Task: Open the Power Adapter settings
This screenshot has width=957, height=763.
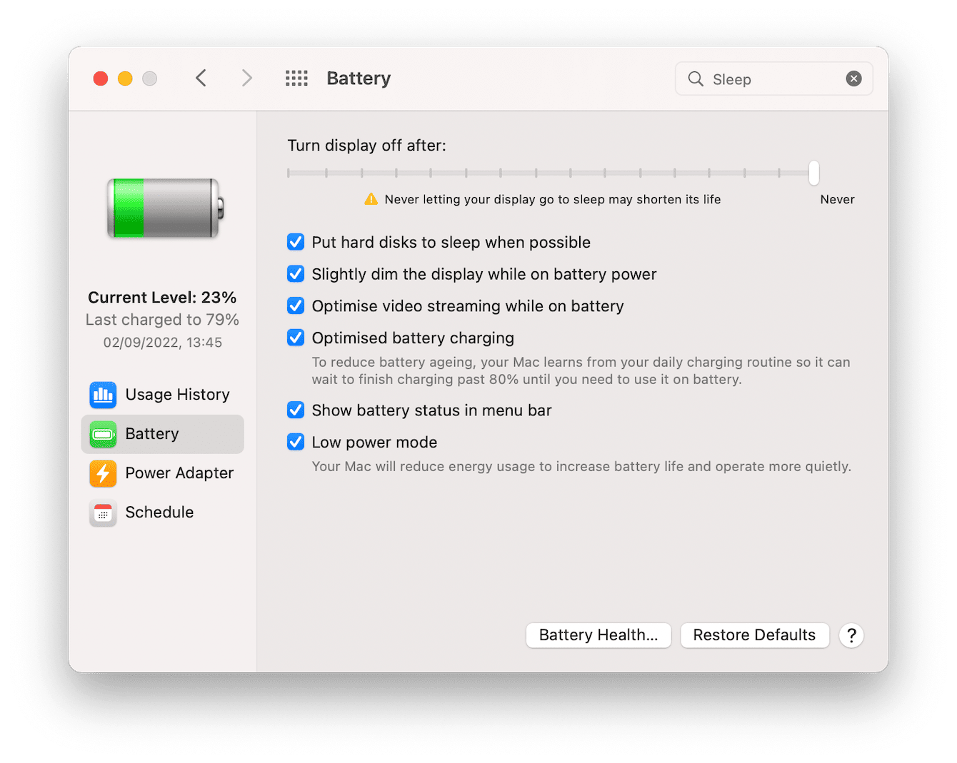Action: (179, 473)
